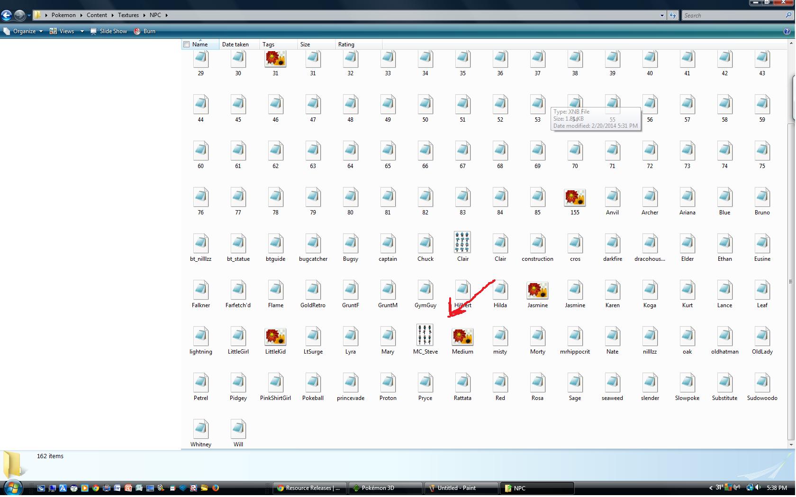Screen dimensions: 796x497
Task: Select the GoldRetro file
Action: pyautogui.click(x=313, y=293)
